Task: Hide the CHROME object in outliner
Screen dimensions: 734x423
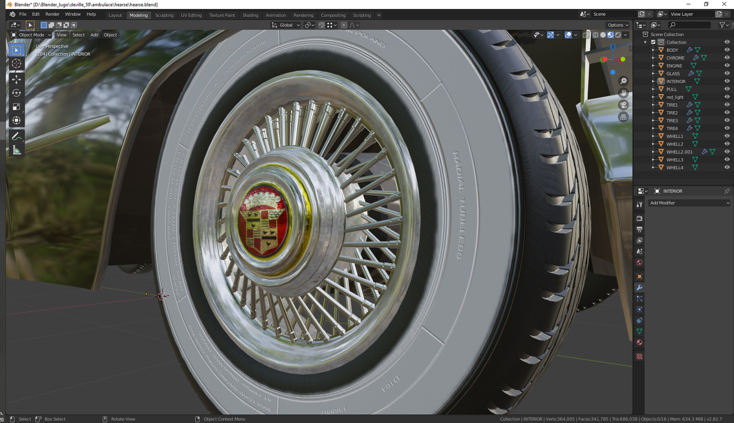Action: pos(727,57)
